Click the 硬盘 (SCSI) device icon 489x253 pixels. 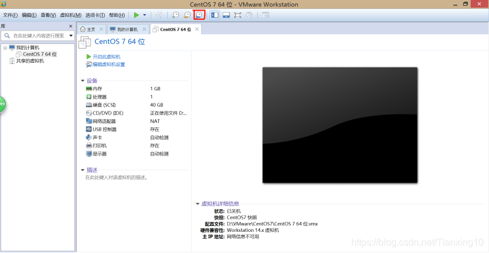click(x=89, y=105)
